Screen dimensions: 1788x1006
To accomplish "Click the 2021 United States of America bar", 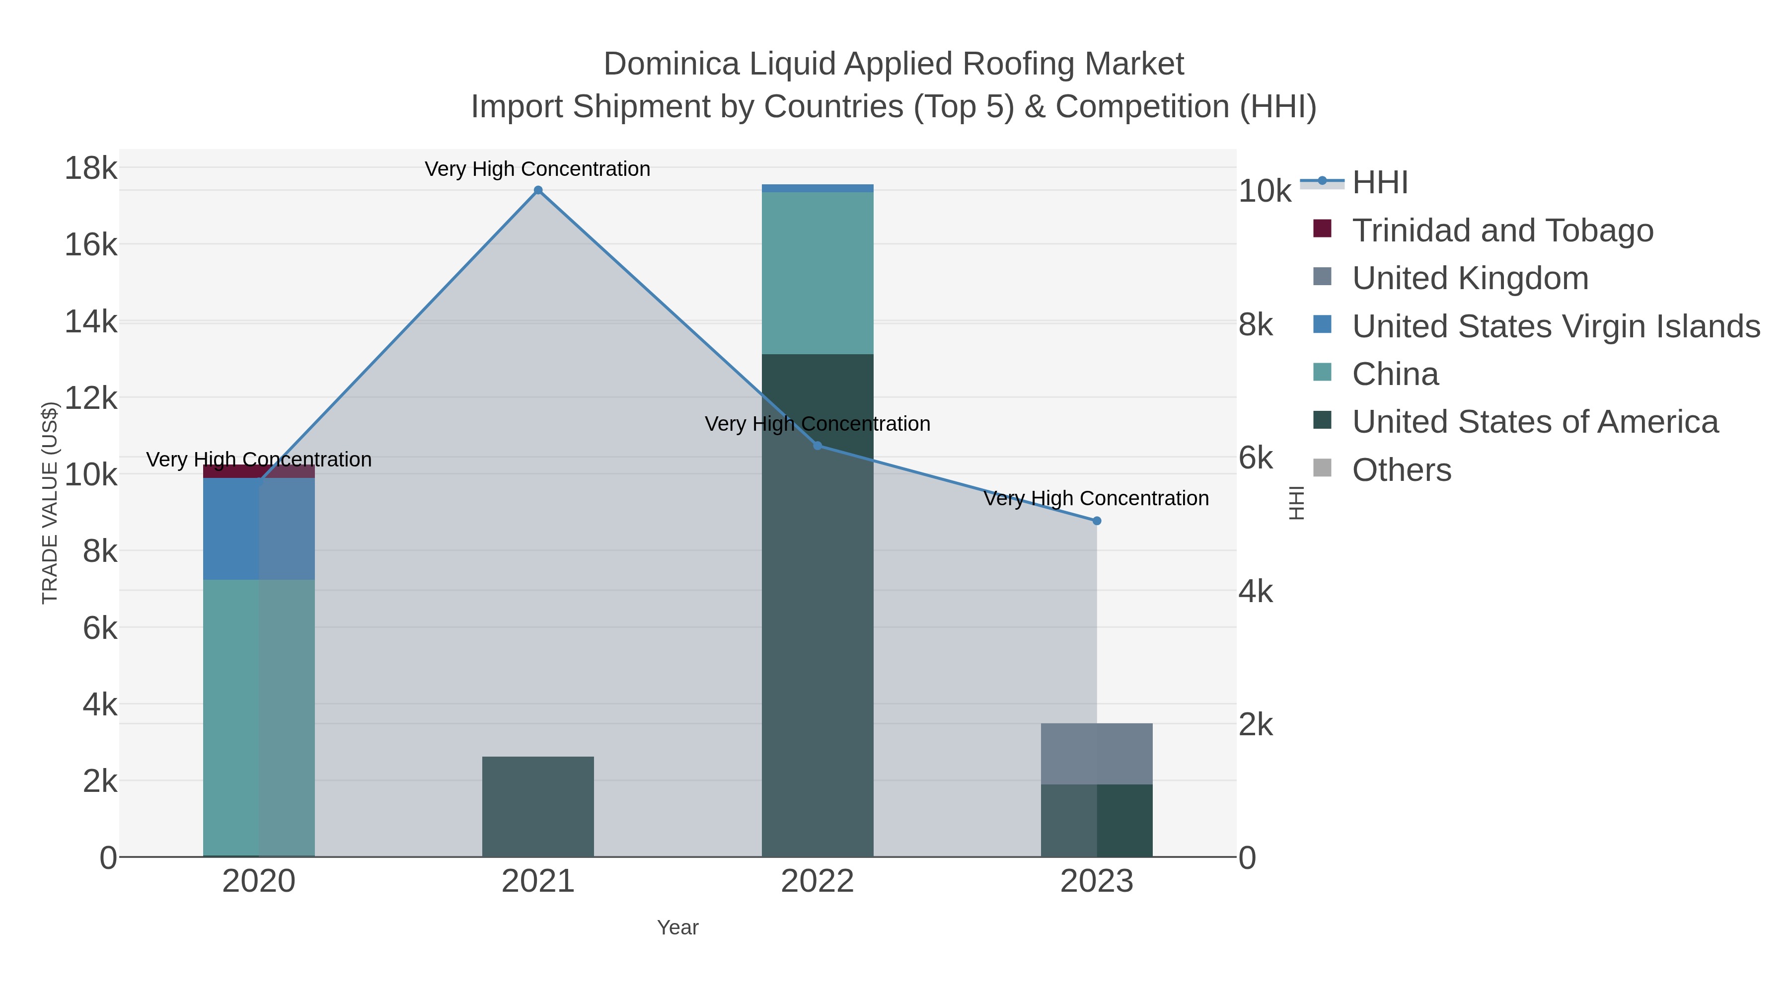I will [x=538, y=807].
